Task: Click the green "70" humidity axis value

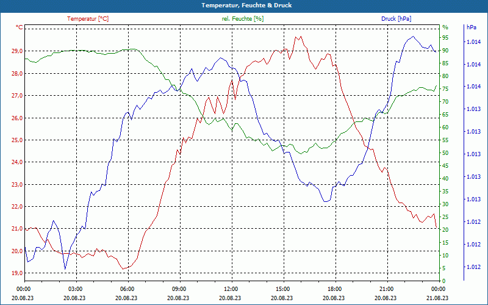Action: click(x=445, y=102)
